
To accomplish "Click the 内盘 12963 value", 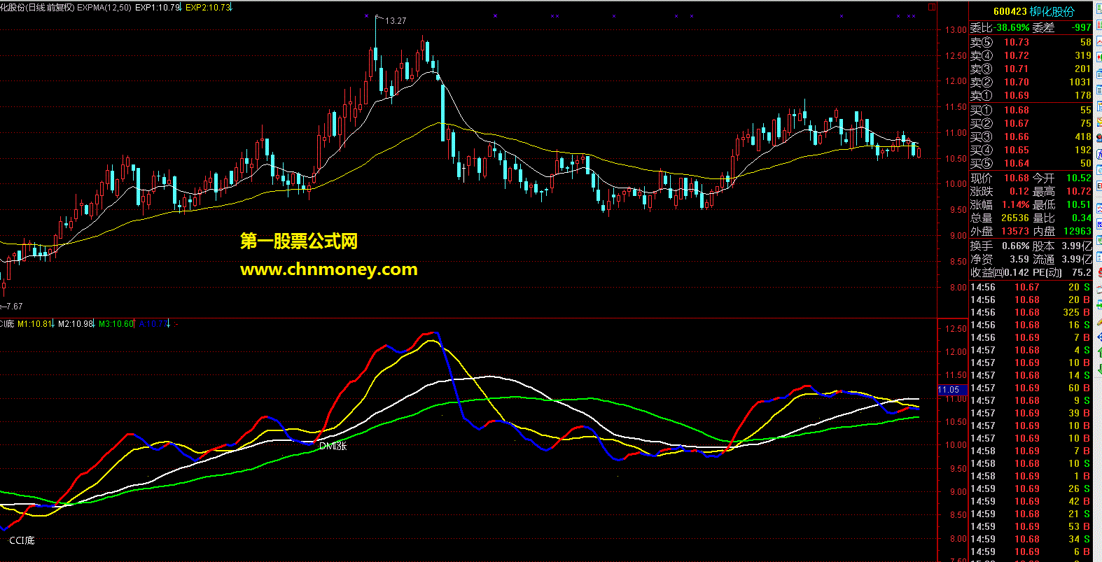I will [1077, 231].
